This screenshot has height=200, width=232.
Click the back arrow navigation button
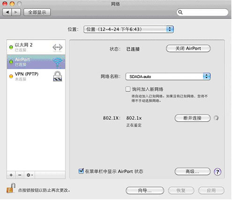point(7,12)
